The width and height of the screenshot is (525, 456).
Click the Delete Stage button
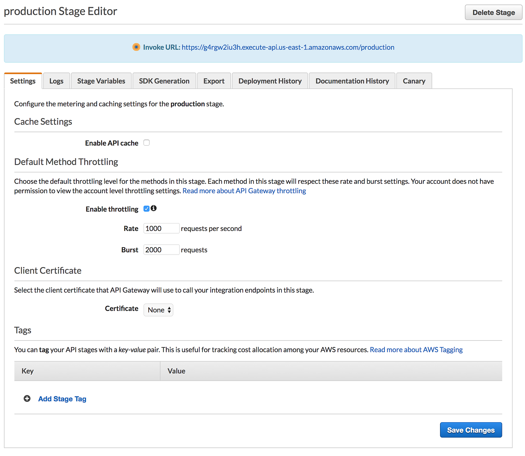click(x=493, y=12)
